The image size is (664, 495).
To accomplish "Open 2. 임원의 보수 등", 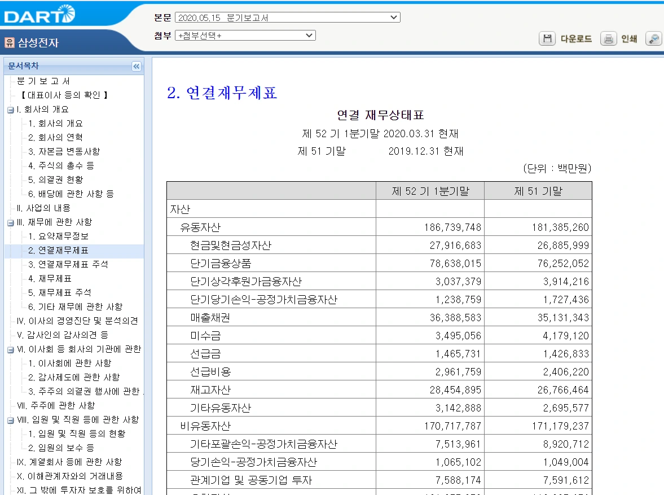I will [x=61, y=448].
